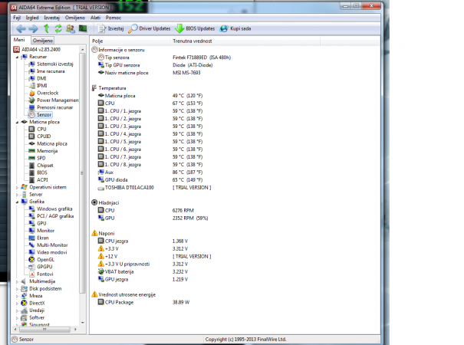Select the Naziv maticne ploce row
The image size is (464, 345).
150,73
